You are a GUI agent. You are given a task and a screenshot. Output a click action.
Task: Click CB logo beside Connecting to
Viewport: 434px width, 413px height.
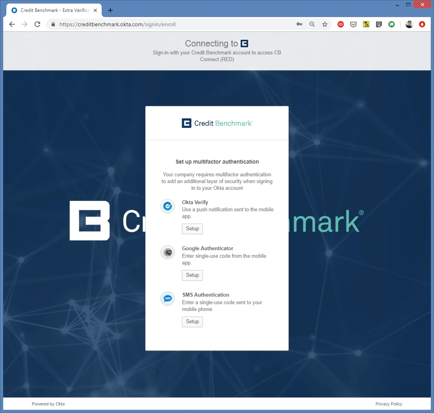(x=245, y=43)
